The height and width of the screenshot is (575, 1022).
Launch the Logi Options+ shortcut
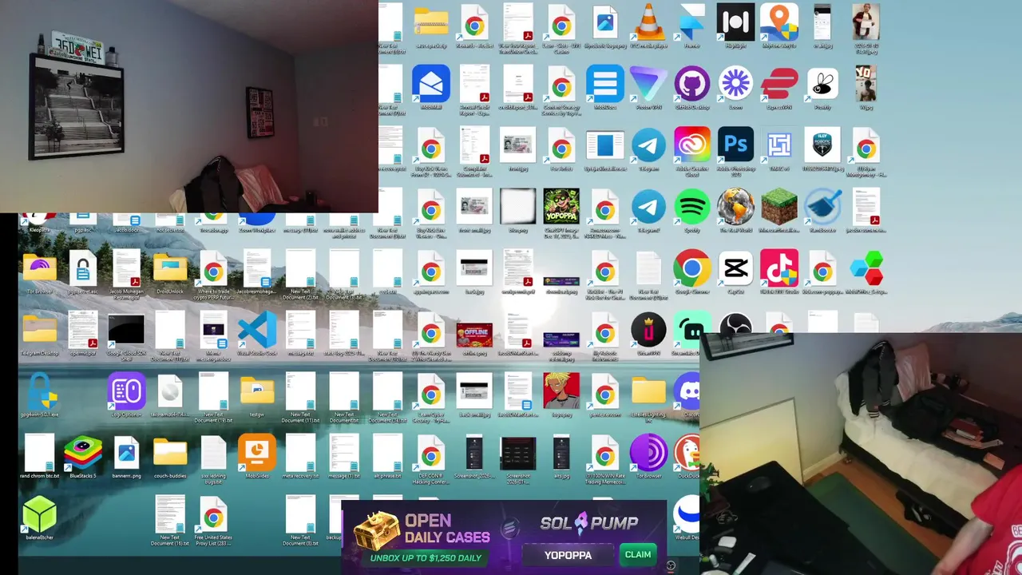pyautogui.click(x=126, y=392)
